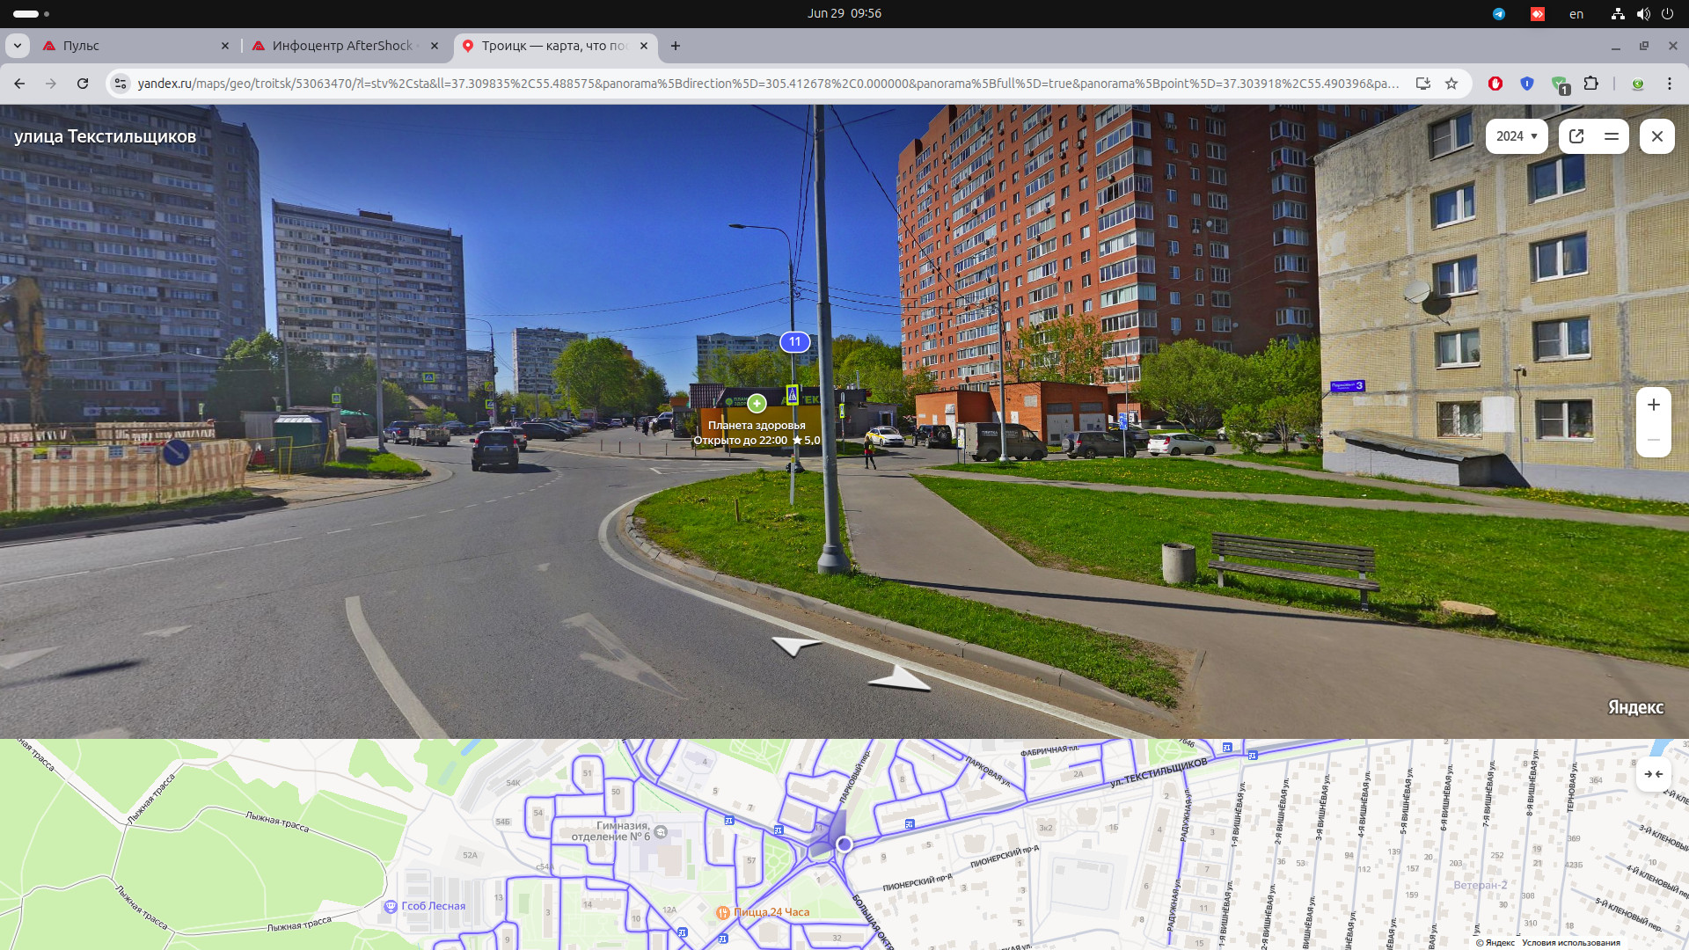Collapse the mini map panel toggle
This screenshot has height=950, width=1689.
pos(1653,774)
